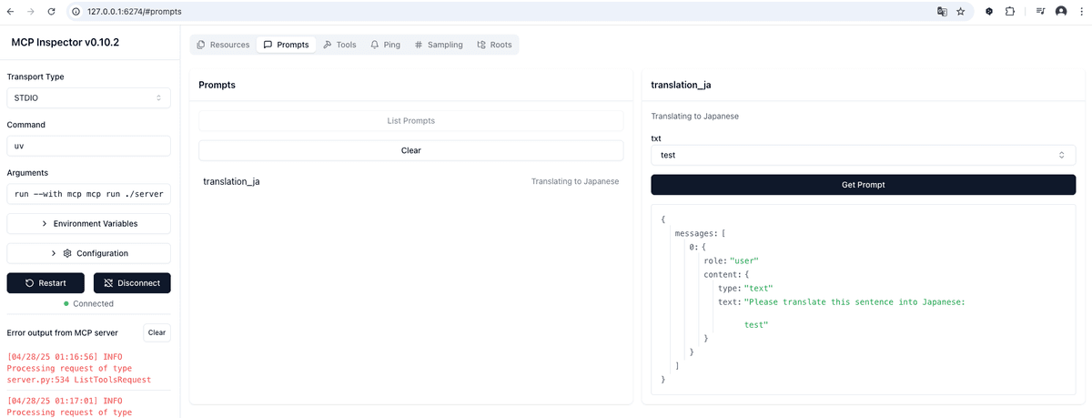Screen dimensions: 1092x418
Task: Click the translation_ja heading in the right panel
Action: click(681, 85)
